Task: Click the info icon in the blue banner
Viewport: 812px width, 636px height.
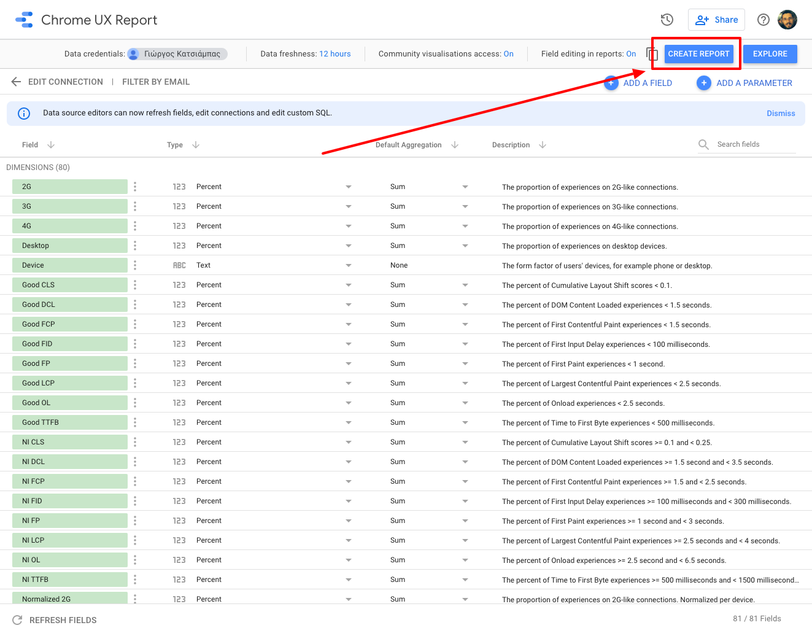Action: [x=24, y=113]
